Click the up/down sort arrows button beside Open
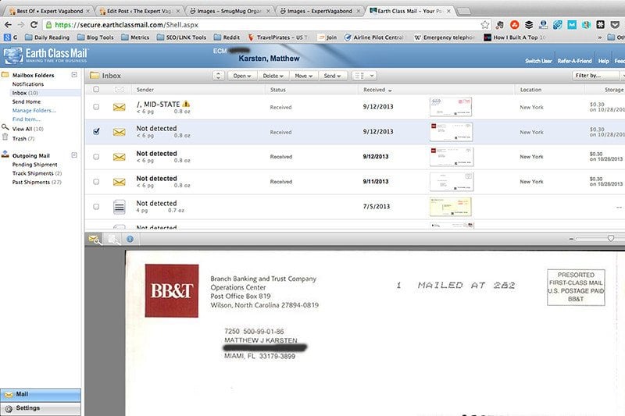625x416 pixels. click(218, 76)
